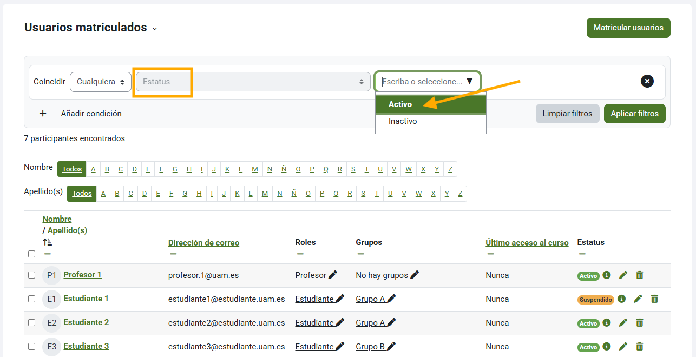Click the pencil edit icon for Estudiante 2 enrolment
This screenshot has height=357, width=696.
point(623,323)
